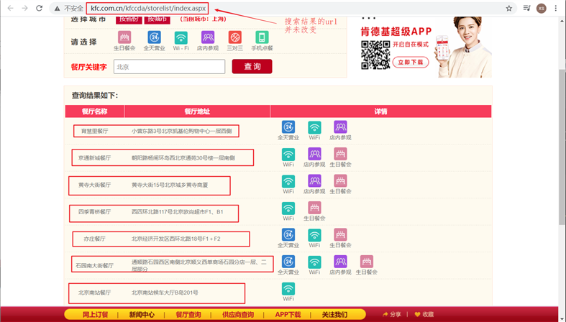Click 生日餐会 icon in 四季青桥餐厅 row
The height and width of the screenshot is (322, 566).
coord(314,208)
